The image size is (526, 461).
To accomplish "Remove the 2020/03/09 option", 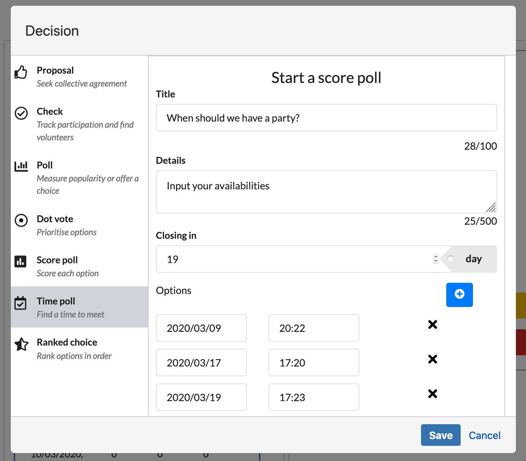I will coord(433,325).
